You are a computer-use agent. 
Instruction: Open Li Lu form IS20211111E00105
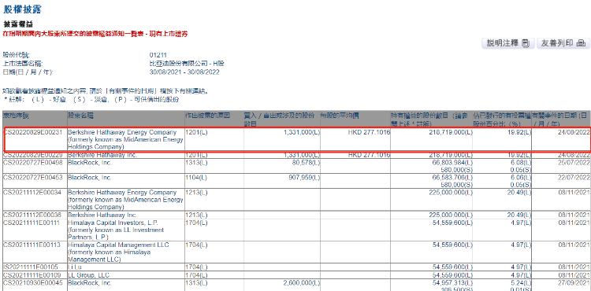coord(32,267)
